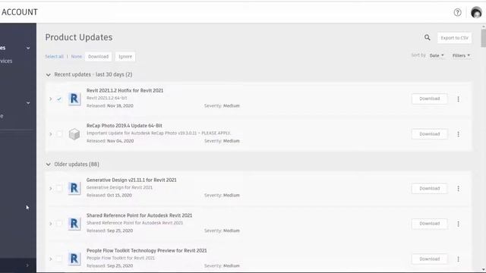The image size is (486, 273).
Task: Click the Released Nov 18, 2020 text
Action: coord(109,106)
